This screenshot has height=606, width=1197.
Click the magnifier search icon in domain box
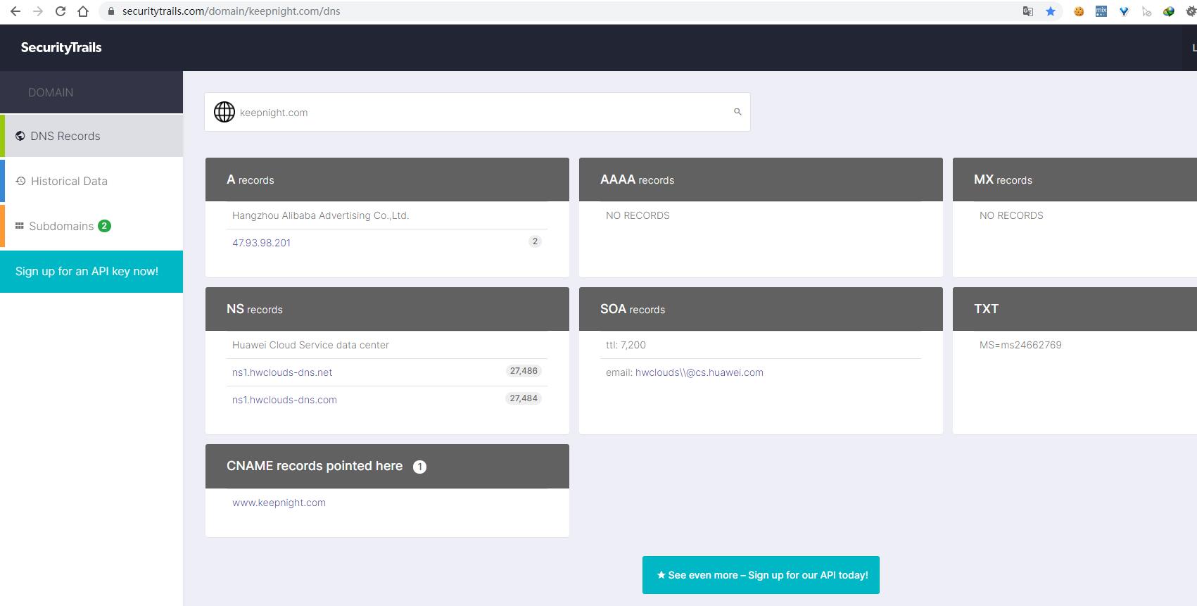click(737, 111)
